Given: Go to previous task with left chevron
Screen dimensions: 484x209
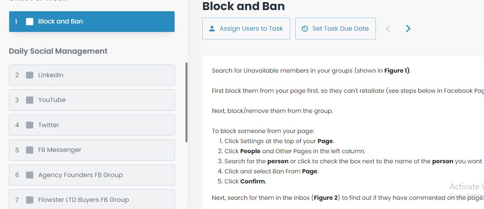Looking at the screenshot, I should click(x=388, y=29).
